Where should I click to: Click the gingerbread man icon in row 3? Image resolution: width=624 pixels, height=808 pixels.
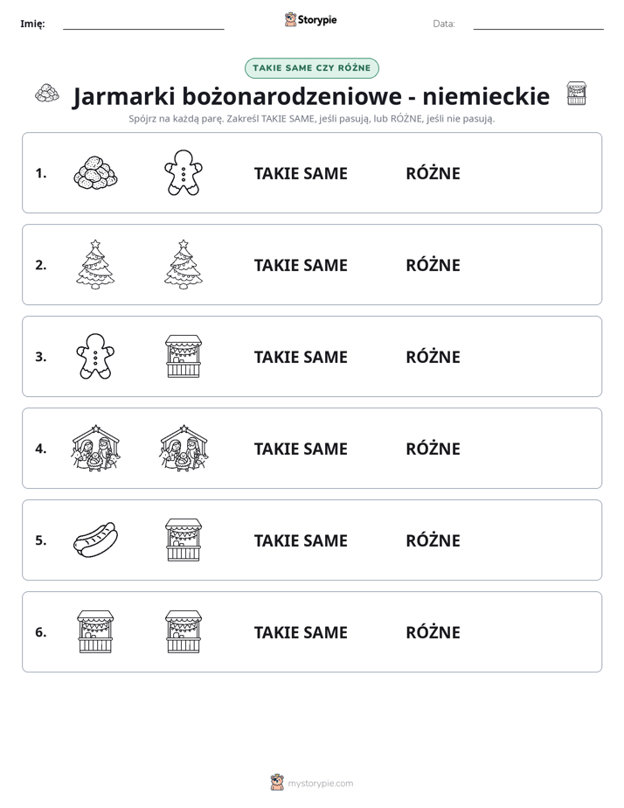point(95,356)
